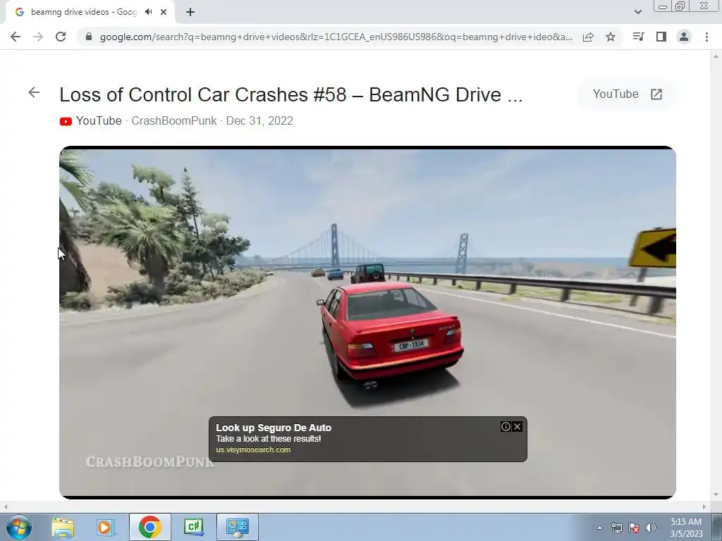Click the browser forward arrow
The height and width of the screenshot is (541, 722).
[x=38, y=37]
